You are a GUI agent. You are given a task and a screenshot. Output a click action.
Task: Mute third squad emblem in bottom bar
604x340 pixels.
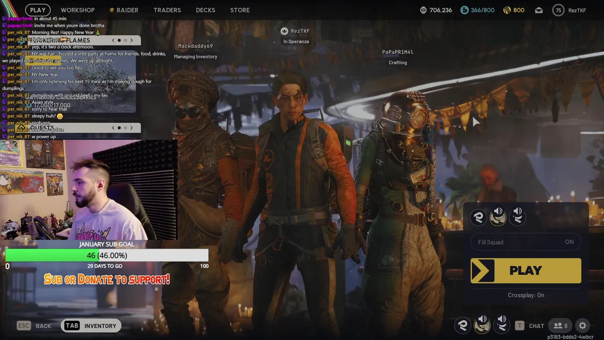tap(502, 325)
